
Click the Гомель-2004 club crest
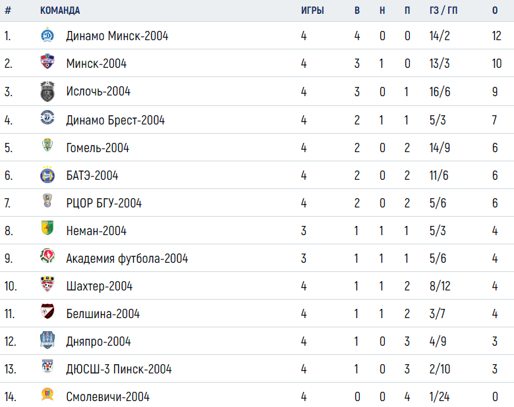coord(47,145)
